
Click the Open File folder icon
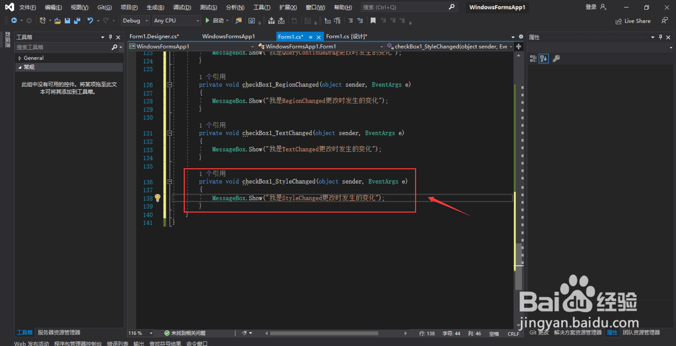57,21
